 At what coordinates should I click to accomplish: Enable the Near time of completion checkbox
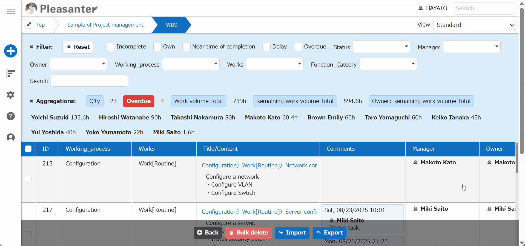[x=187, y=47]
